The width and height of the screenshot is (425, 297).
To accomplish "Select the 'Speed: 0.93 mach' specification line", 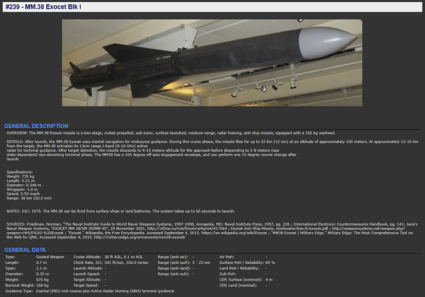I will (x=23, y=193).
